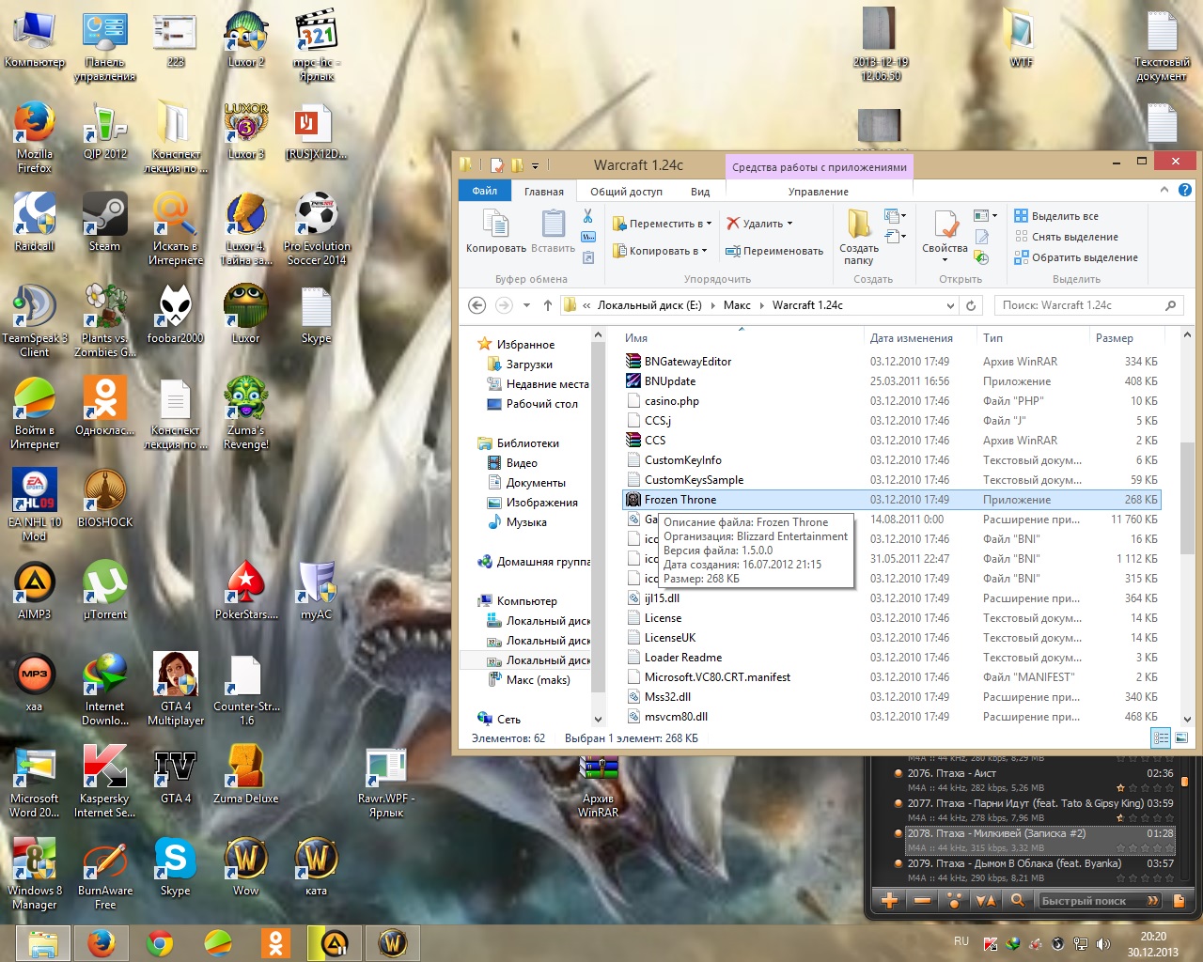Open the Файл menu tab
The height and width of the screenshot is (962, 1203).
(485, 191)
